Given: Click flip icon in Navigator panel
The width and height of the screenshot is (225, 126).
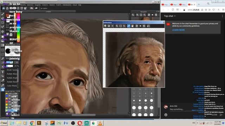Looking at the screenshot, I should [152, 15].
